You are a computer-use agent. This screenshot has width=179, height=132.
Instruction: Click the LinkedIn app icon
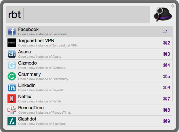[x=12, y=88]
